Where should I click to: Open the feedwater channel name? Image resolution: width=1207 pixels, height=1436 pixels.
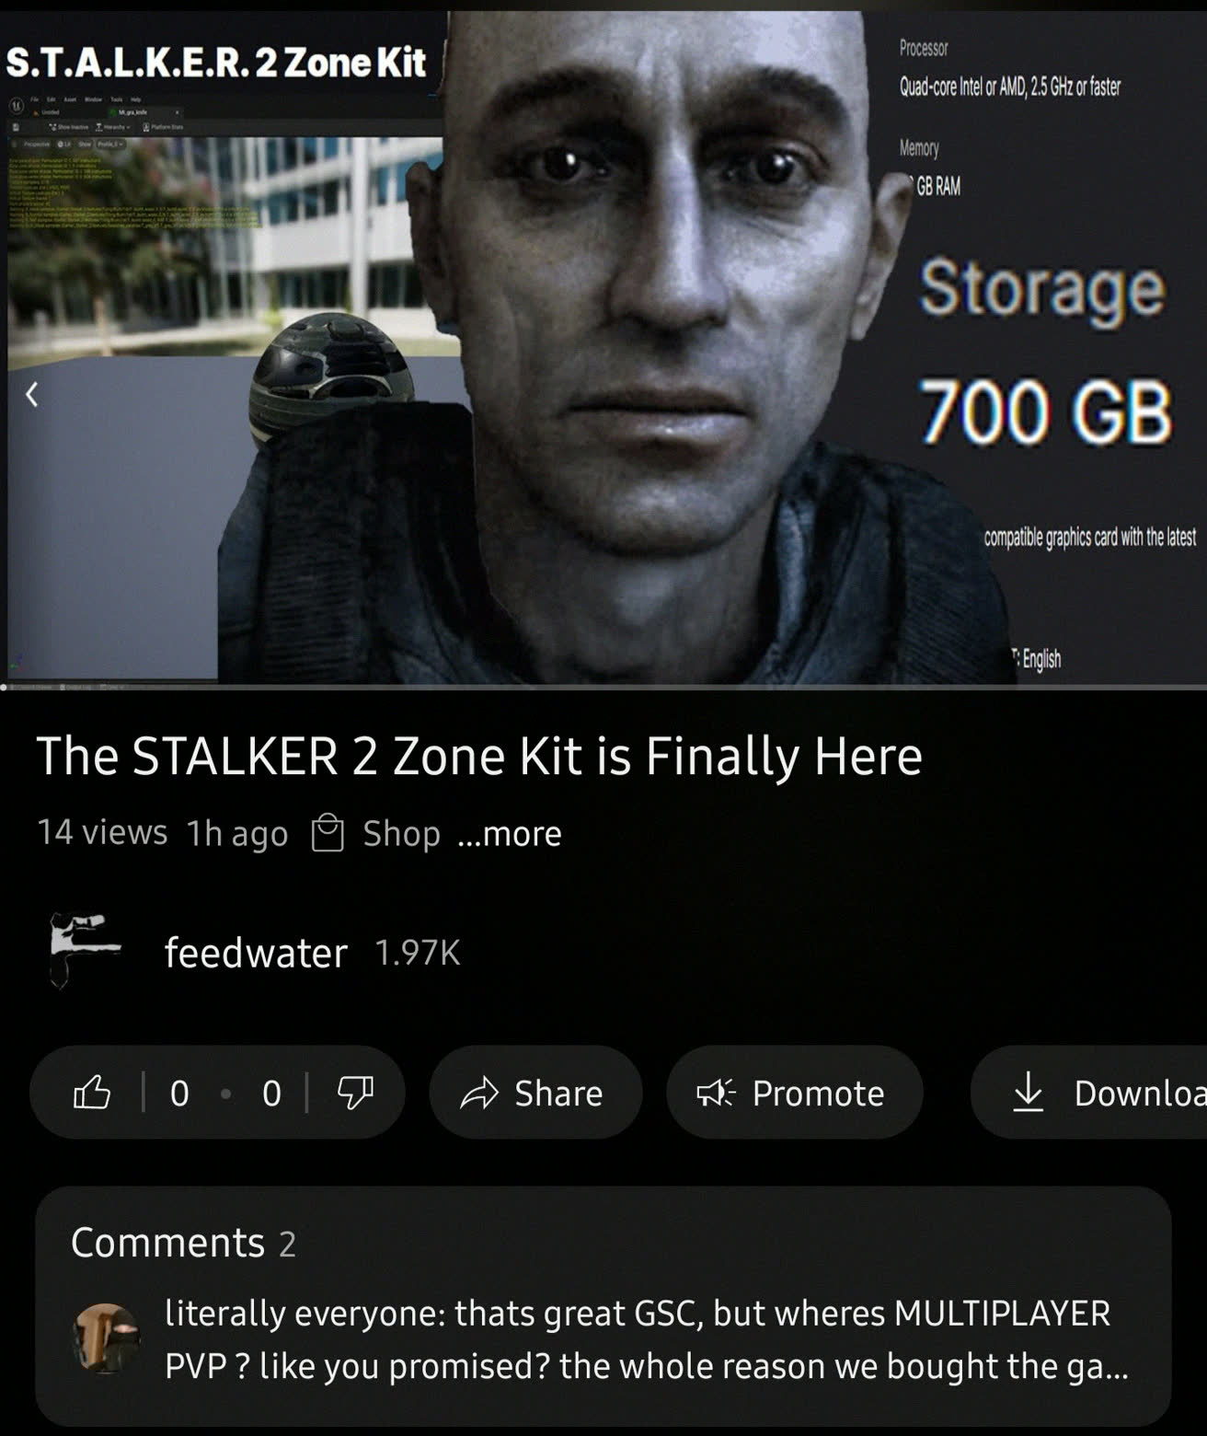256,952
